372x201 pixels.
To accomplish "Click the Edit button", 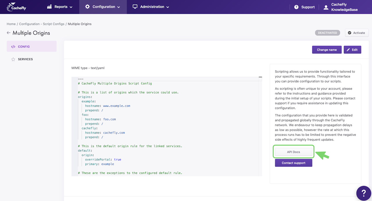I will (x=352, y=50).
